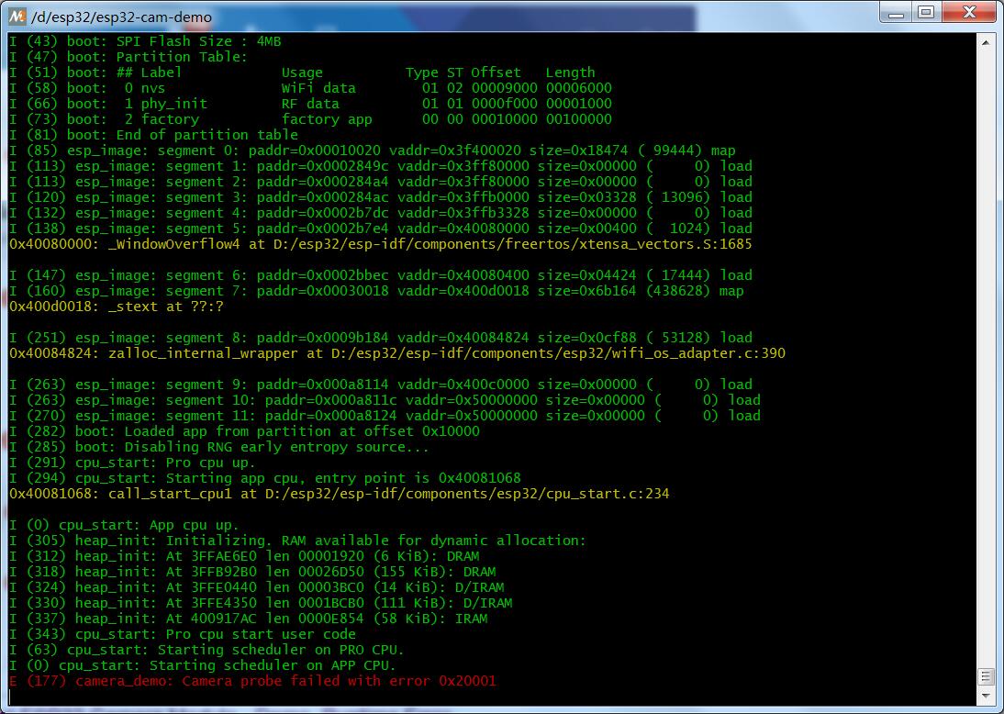This screenshot has height=714, width=1004.
Task: Click the 'segment 8' esp_image line
Action: click(x=380, y=338)
